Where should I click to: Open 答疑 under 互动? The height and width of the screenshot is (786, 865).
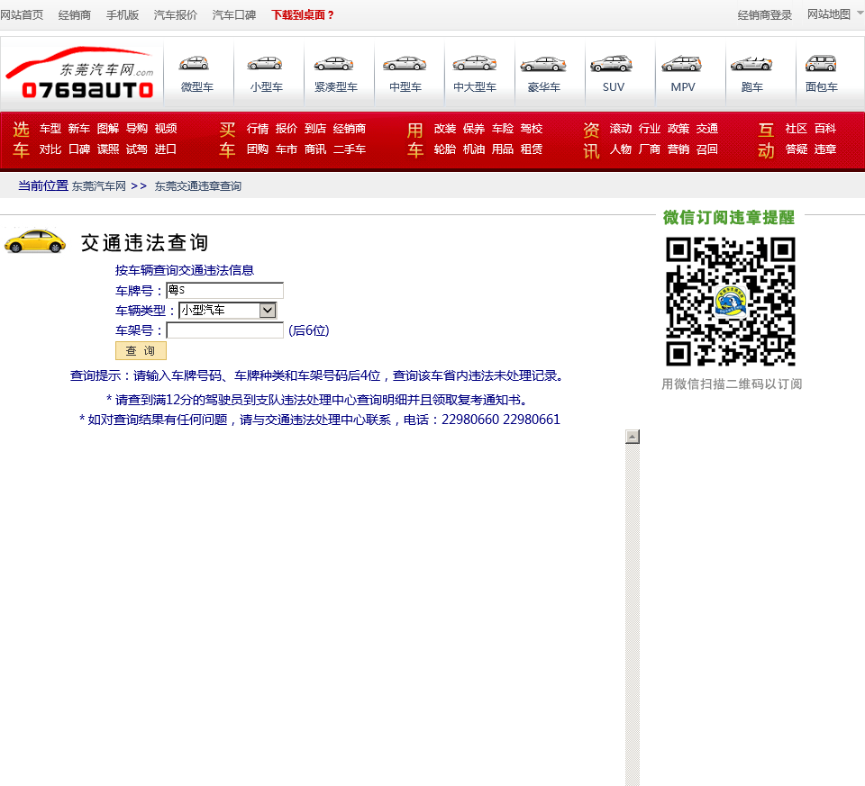(x=796, y=149)
